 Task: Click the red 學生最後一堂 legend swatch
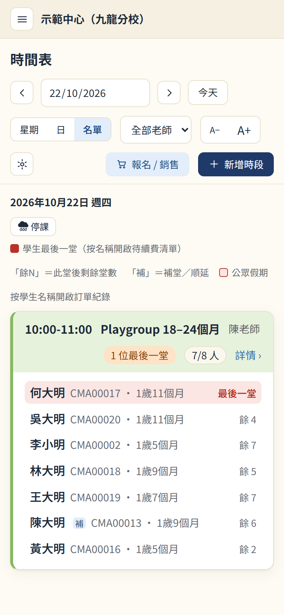(15, 249)
